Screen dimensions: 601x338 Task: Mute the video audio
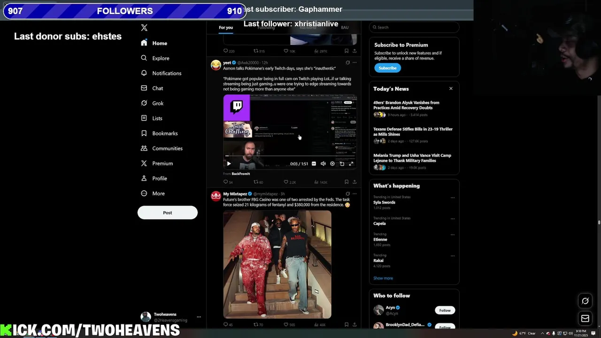[323, 164]
